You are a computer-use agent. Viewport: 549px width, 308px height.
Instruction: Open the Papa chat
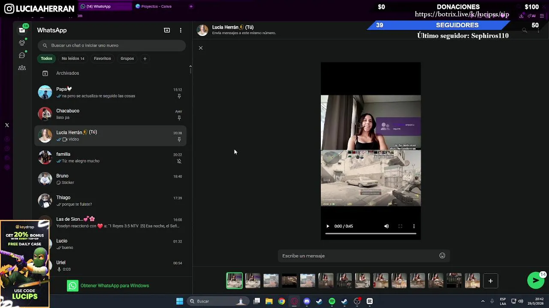pos(110,92)
